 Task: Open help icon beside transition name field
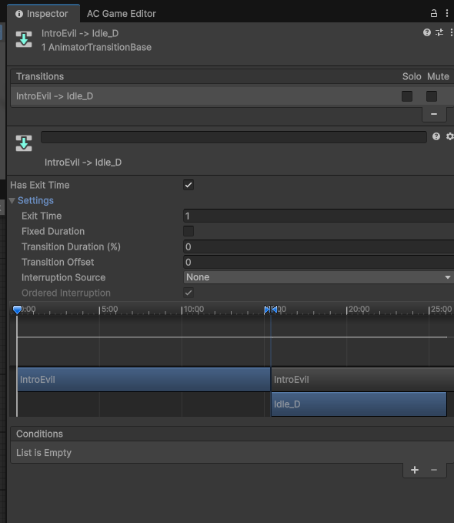pyautogui.click(x=436, y=136)
